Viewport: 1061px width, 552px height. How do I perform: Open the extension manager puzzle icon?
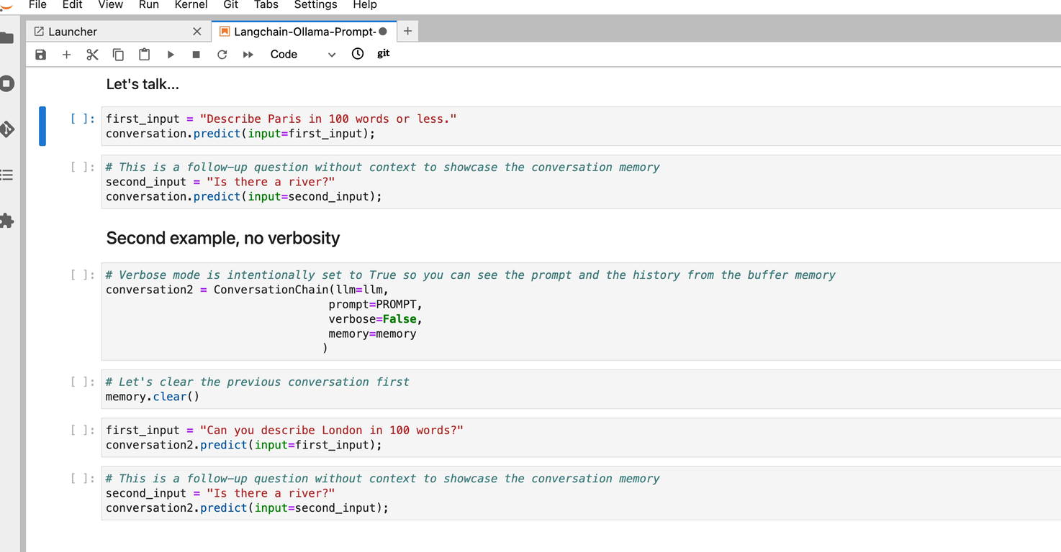click(x=7, y=221)
